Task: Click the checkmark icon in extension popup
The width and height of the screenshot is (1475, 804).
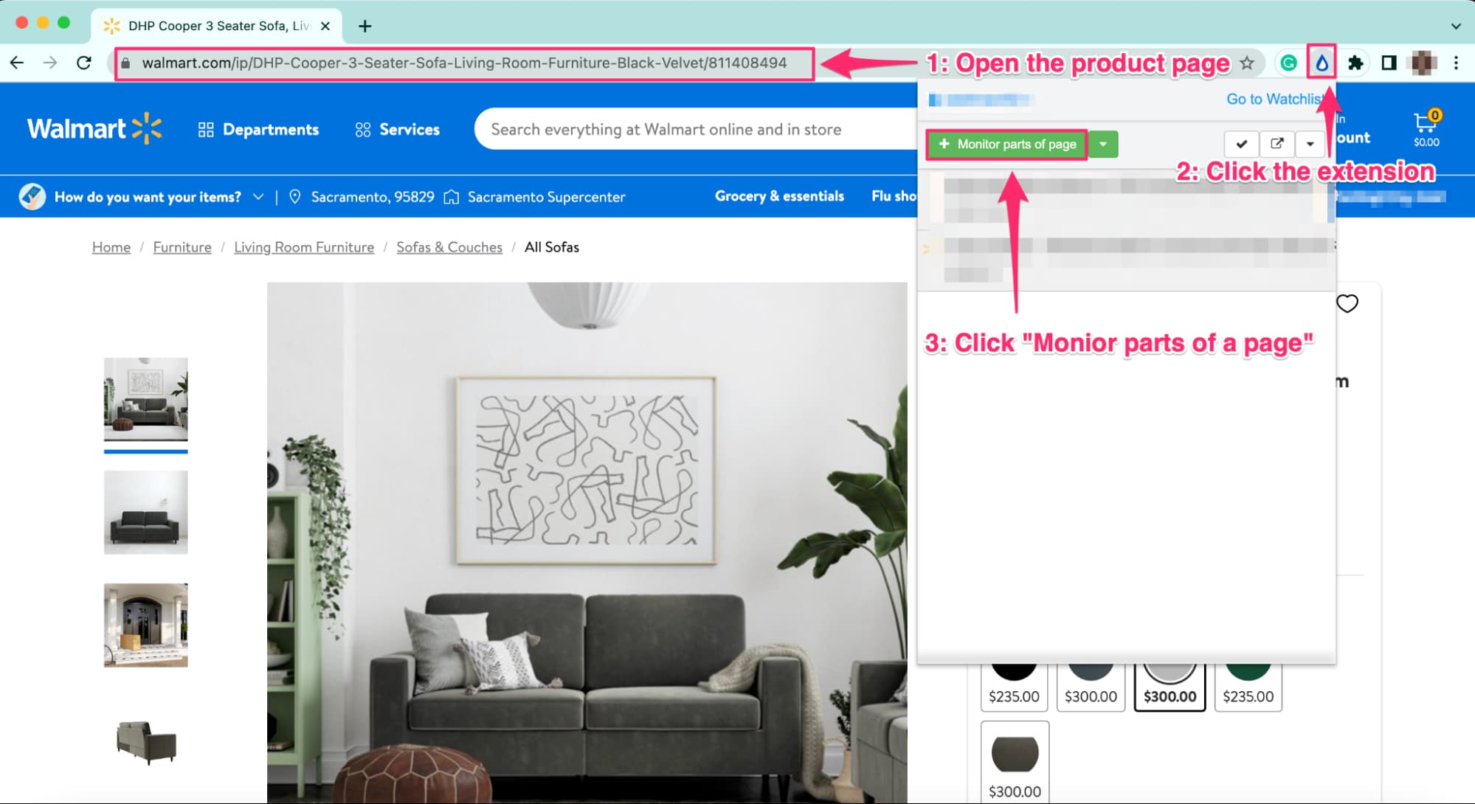Action: tap(1240, 144)
